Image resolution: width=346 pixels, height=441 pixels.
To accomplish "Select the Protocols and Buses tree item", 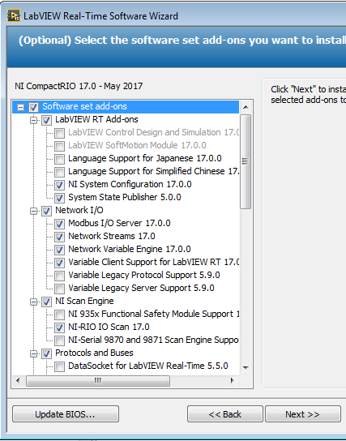I will pos(94,353).
